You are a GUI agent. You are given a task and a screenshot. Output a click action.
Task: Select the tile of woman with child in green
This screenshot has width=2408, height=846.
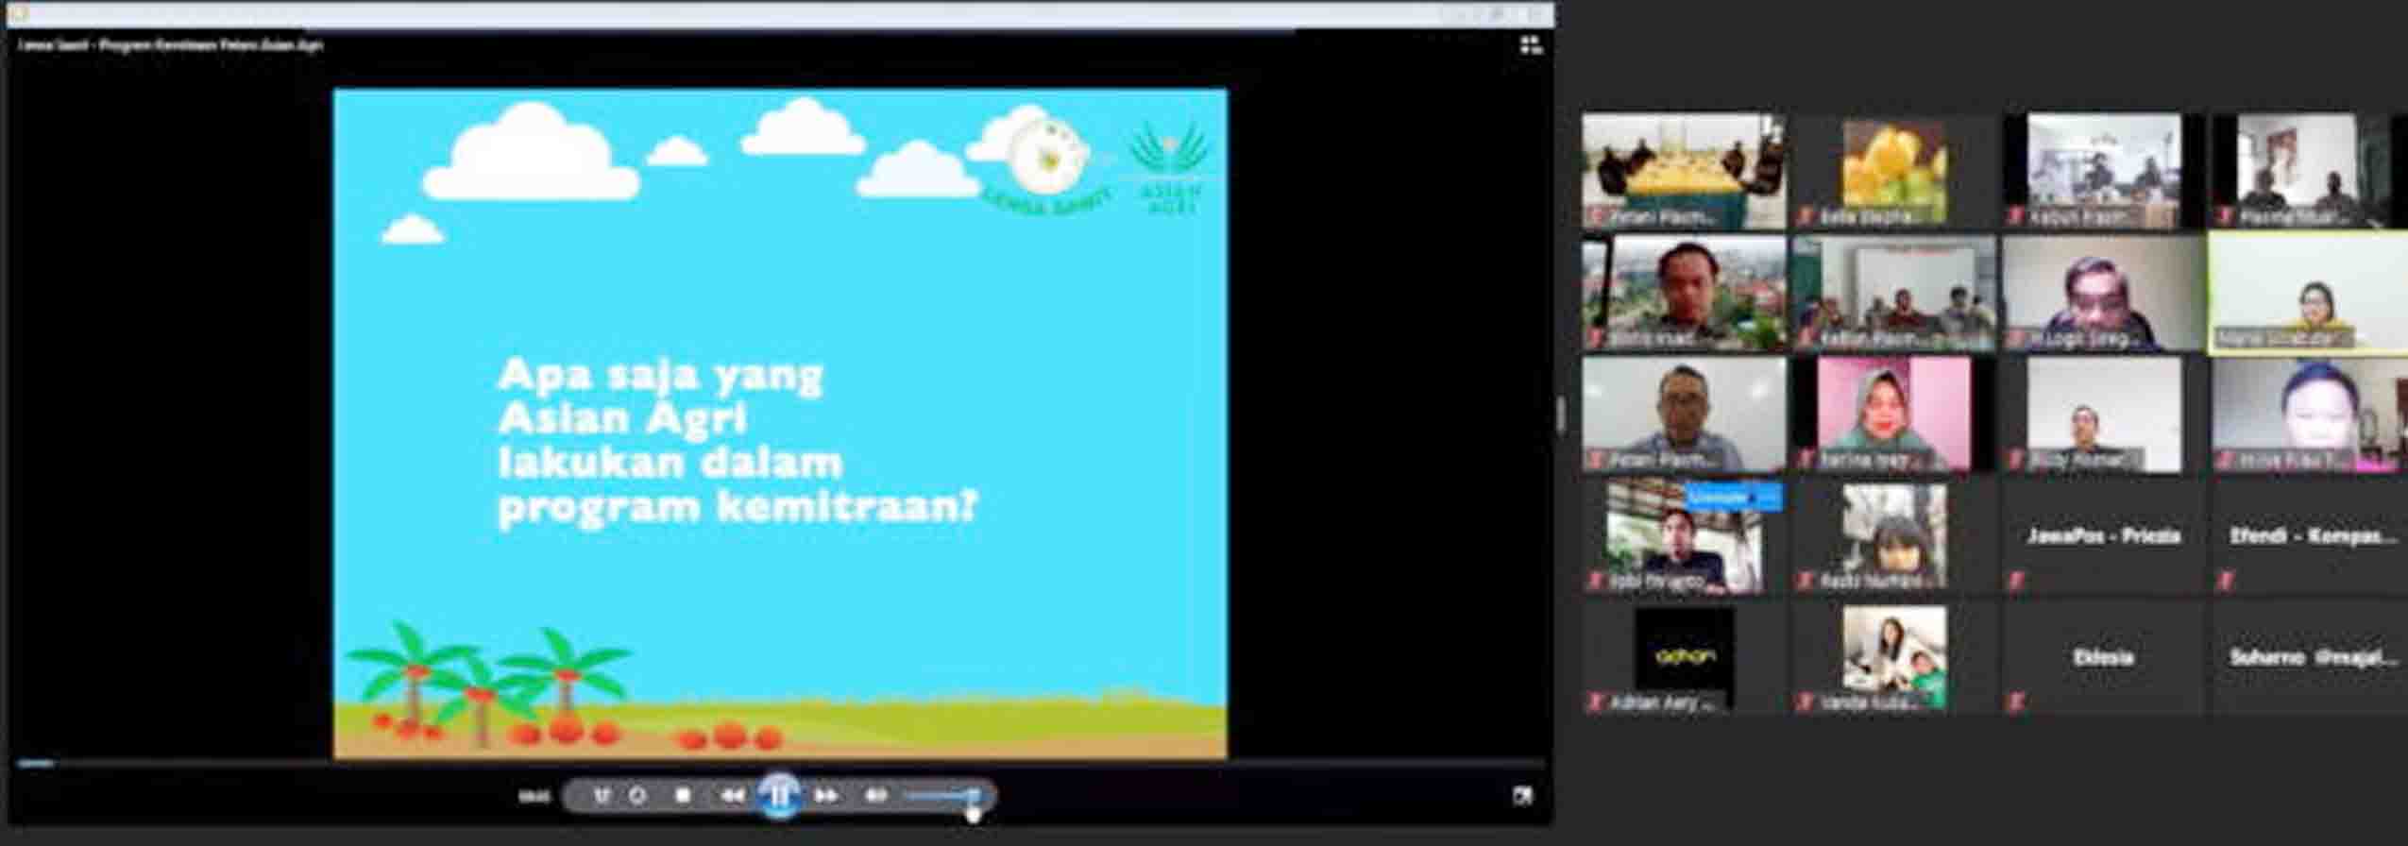tap(1894, 658)
